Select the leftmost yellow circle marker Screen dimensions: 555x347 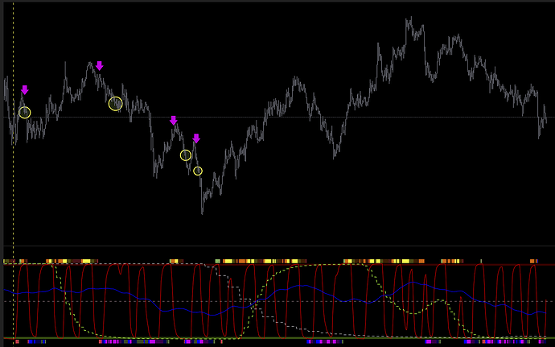(24, 113)
